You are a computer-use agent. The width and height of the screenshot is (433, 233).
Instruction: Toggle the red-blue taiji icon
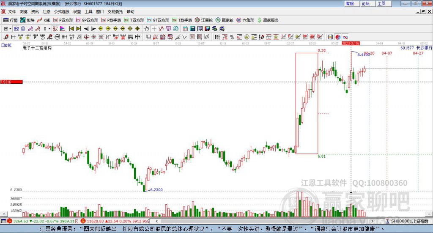(x=338, y=37)
